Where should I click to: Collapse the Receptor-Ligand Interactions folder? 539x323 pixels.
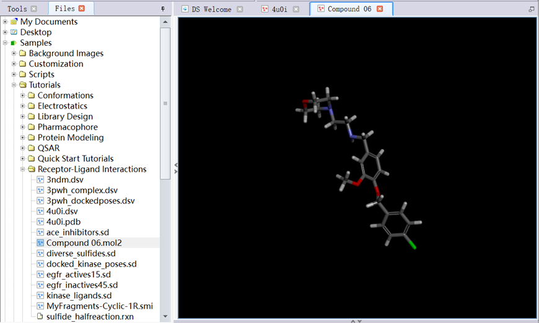click(22, 169)
